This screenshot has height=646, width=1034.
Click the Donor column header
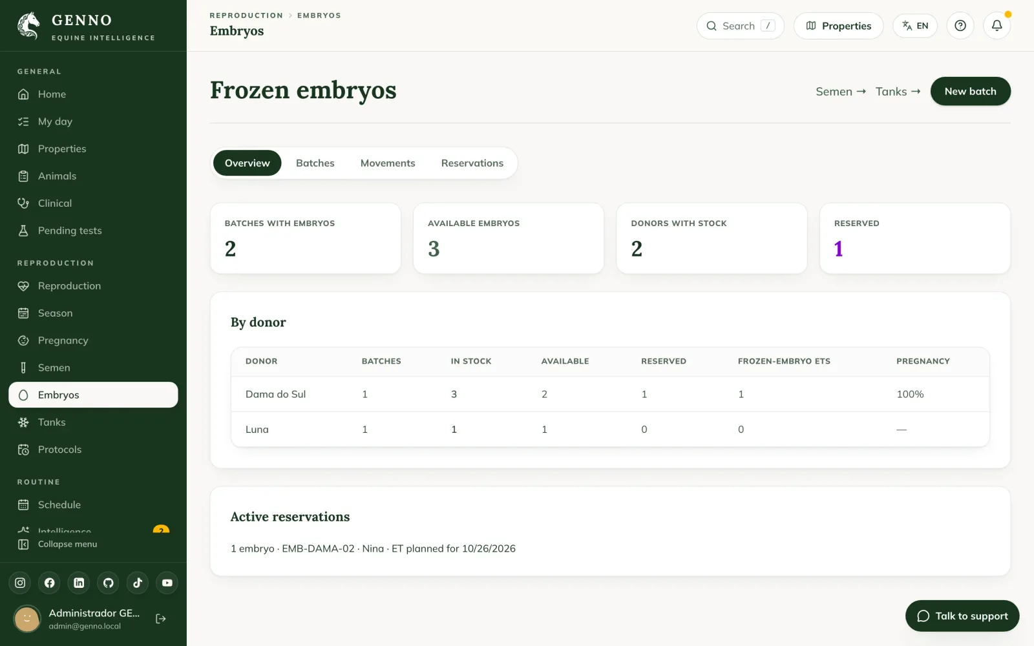pos(262,361)
